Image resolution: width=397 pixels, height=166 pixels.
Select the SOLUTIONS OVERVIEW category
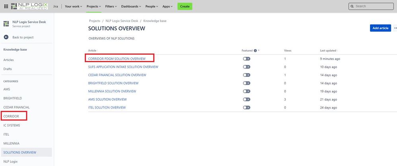27,153
